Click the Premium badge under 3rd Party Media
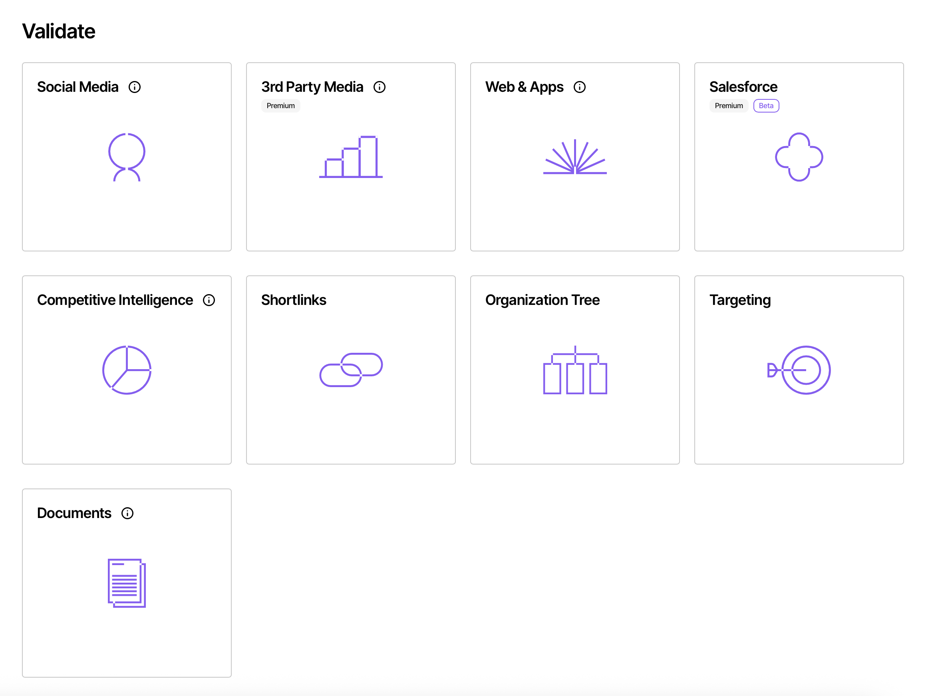Image resolution: width=938 pixels, height=696 pixels. [280, 106]
